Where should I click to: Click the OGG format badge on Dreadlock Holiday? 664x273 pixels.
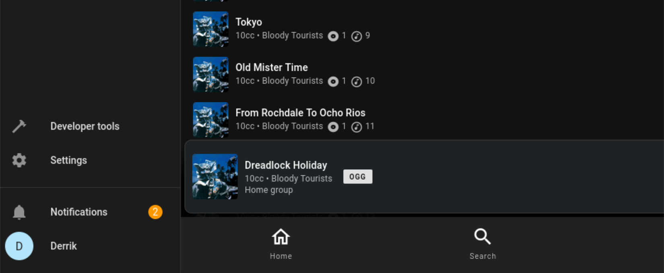[x=357, y=177]
